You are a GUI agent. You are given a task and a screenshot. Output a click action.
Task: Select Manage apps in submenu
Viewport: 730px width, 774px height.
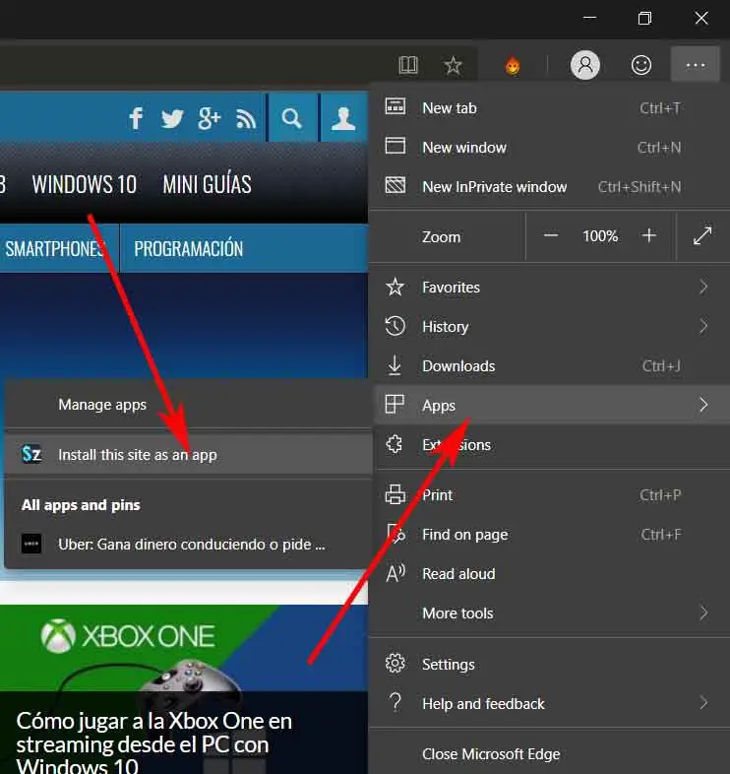(188, 405)
